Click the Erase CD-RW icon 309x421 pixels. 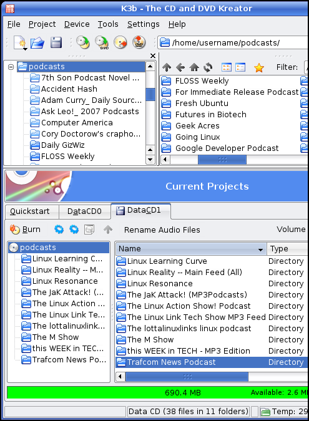(x=120, y=42)
